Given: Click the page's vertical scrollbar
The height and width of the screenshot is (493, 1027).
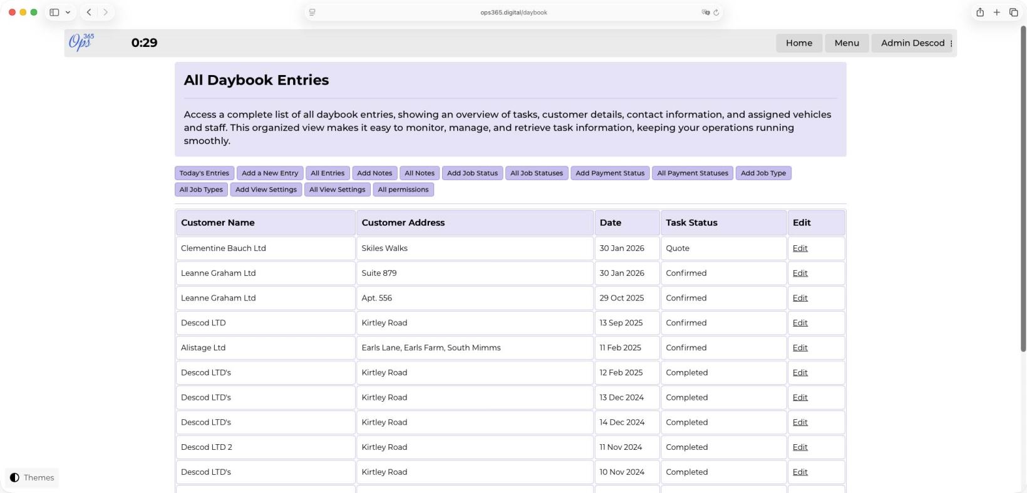Looking at the screenshot, I should [1023, 188].
